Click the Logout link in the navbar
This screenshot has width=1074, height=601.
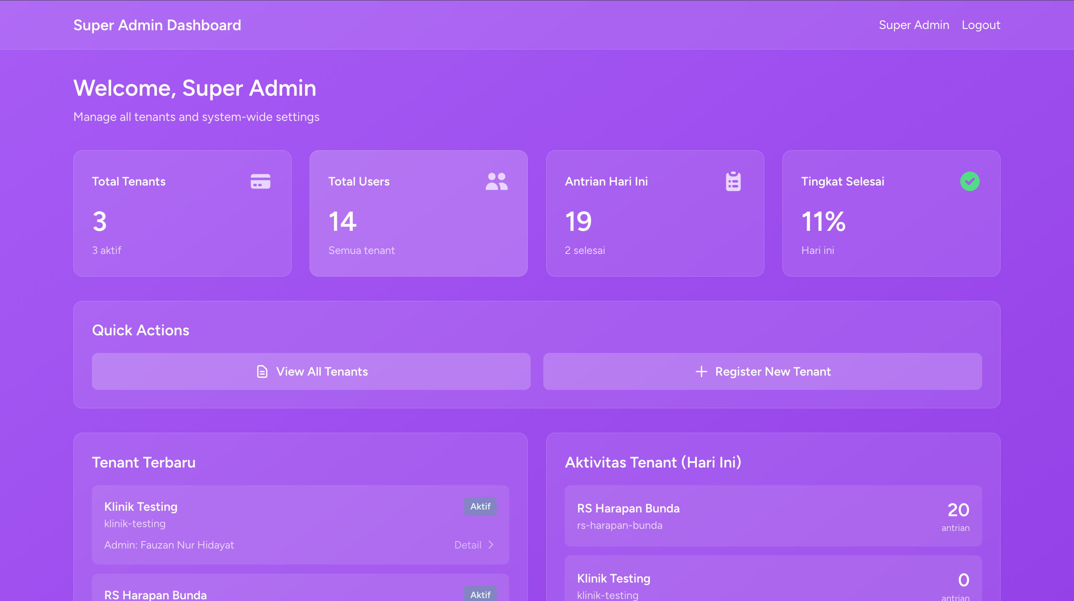(981, 25)
